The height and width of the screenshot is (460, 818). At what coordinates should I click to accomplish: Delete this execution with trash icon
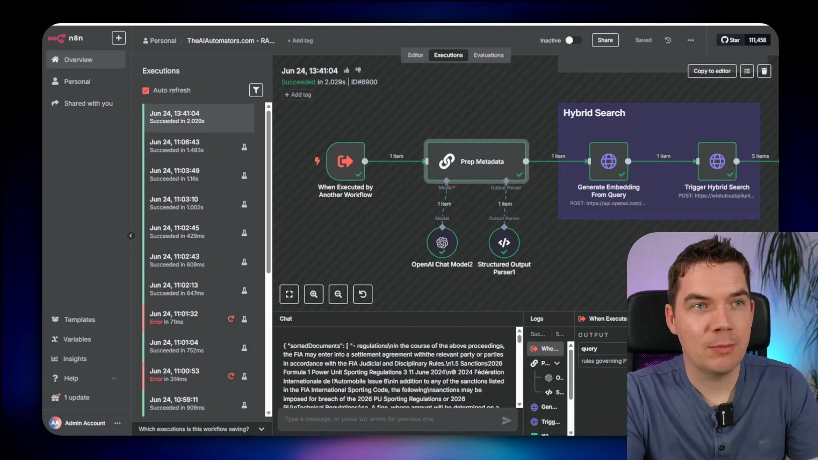tap(764, 71)
